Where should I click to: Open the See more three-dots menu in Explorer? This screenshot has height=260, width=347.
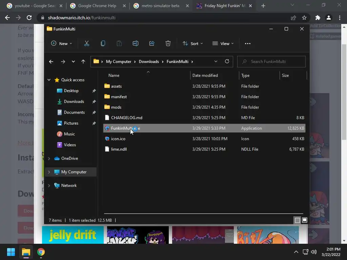pyautogui.click(x=248, y=44)
